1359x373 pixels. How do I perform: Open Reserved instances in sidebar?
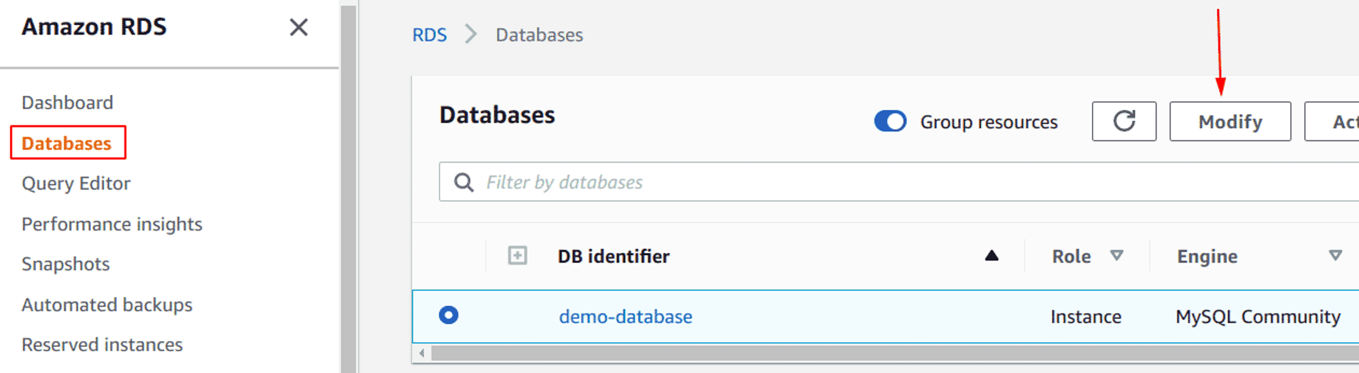point(103,345)
